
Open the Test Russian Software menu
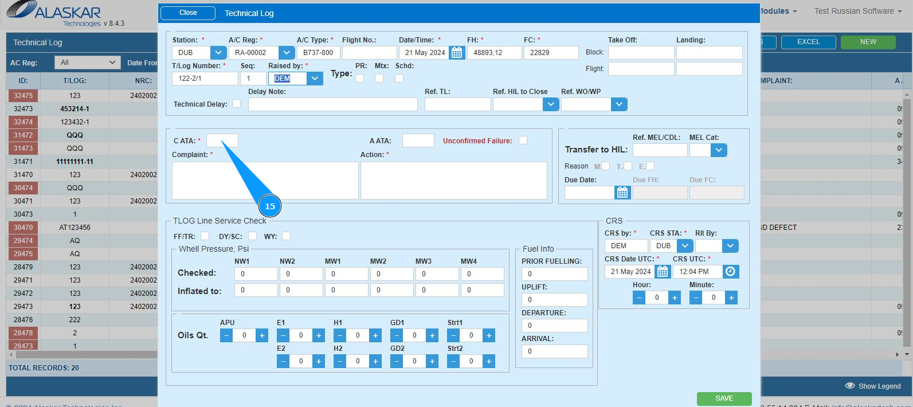pos(858,11)
